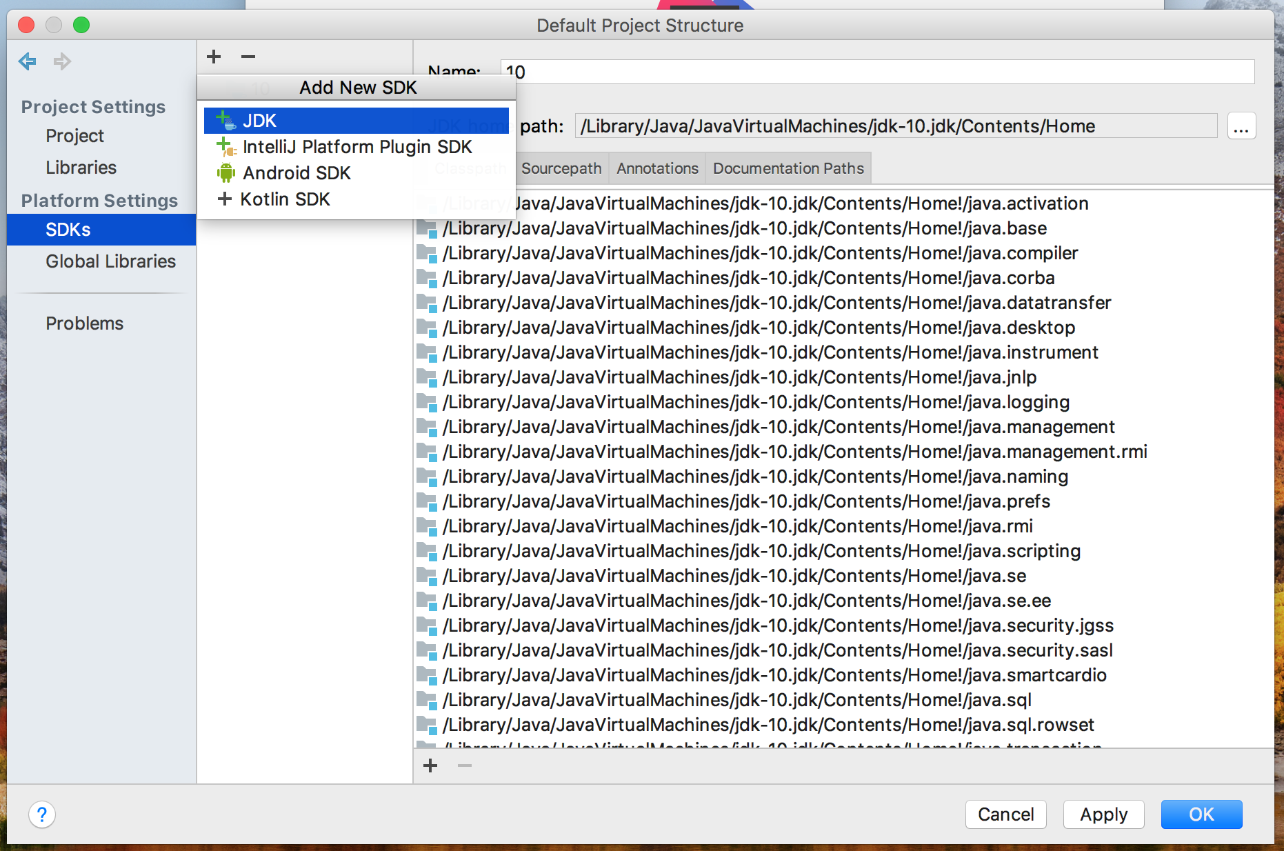Click folder icon of java.sql entry

point(427,701)
